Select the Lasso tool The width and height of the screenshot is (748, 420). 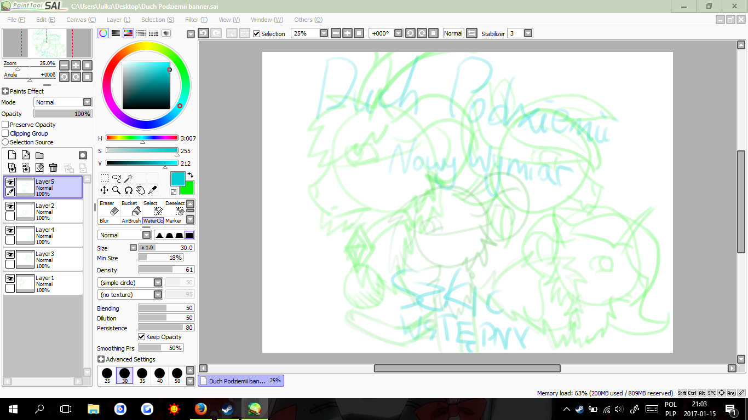pyautogui.click(x=116, y=178)
